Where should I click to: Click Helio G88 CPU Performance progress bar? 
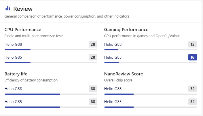(x=51, y=50)
